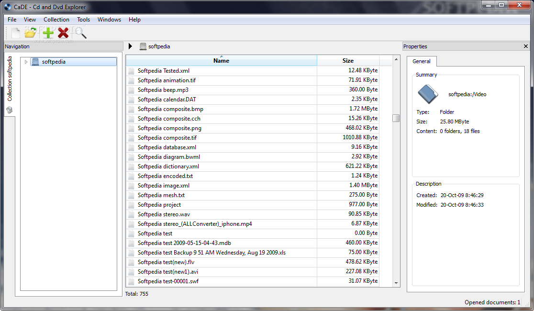Image resolution: width=534 pixels, height=311 pixels.
Task: Select the Softpedia animation.tif row
Action: 252,80
